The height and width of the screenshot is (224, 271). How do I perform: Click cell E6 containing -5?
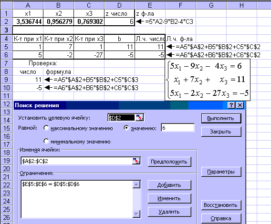point(150,55)
